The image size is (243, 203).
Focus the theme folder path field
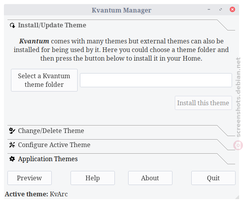[x=156, y=80]
